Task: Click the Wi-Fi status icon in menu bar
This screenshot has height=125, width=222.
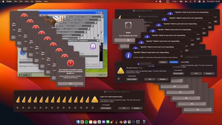Action: coord(195,1)
